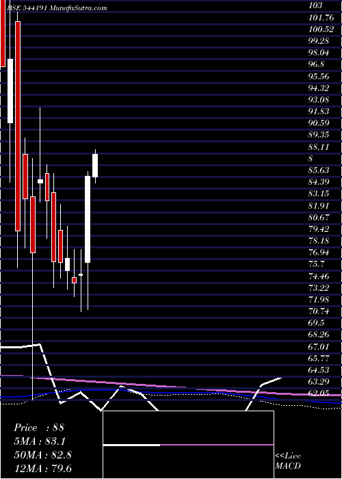Click the 70.74 price axis label
This screenshot has height=479, width=342.
pos(319,311)
